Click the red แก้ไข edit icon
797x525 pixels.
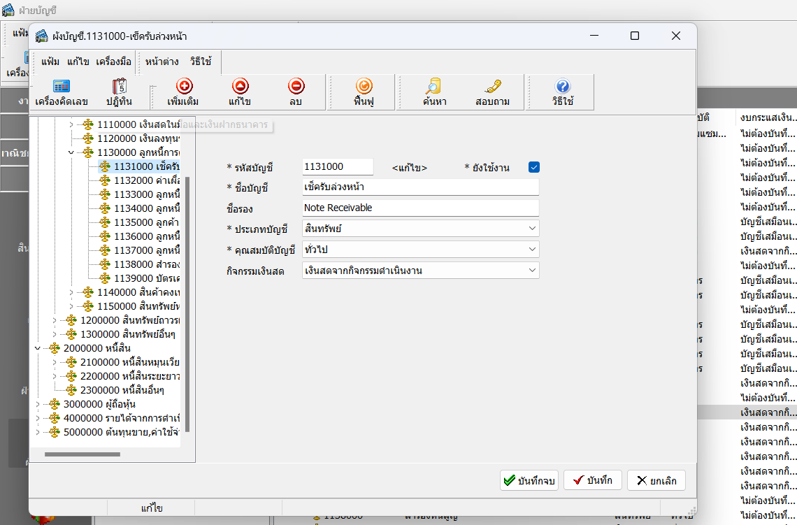(240, 87)
